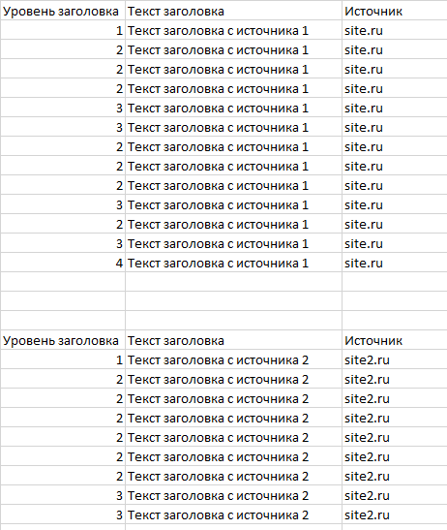Image resolution: width=447 pixels, height=530 pixels.
Task: Click level 1 cell in site2.ru table
Action: pyautogui.click(x=63, y=360)
